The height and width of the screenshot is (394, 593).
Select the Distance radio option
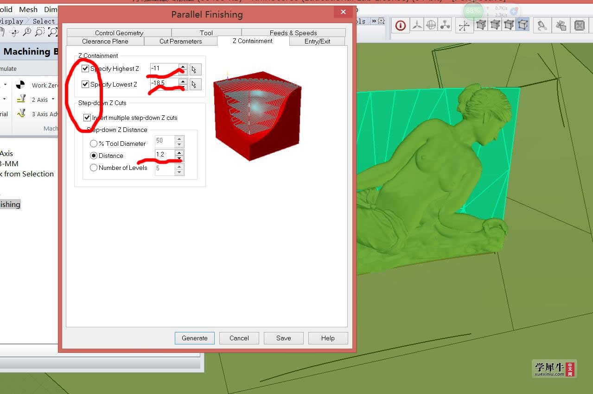[94, 156]
